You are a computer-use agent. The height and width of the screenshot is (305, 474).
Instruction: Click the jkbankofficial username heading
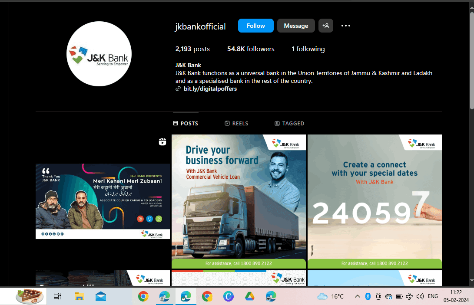coord(200,26)
